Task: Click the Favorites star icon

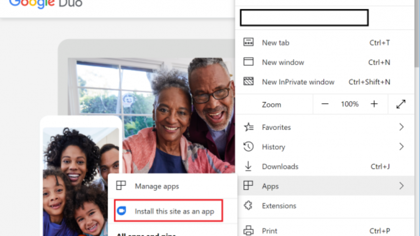Action: 248,127
